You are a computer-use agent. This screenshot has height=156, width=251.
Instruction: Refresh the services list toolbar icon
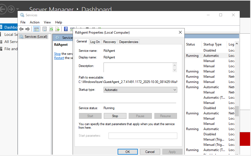(x=51, y=29)
